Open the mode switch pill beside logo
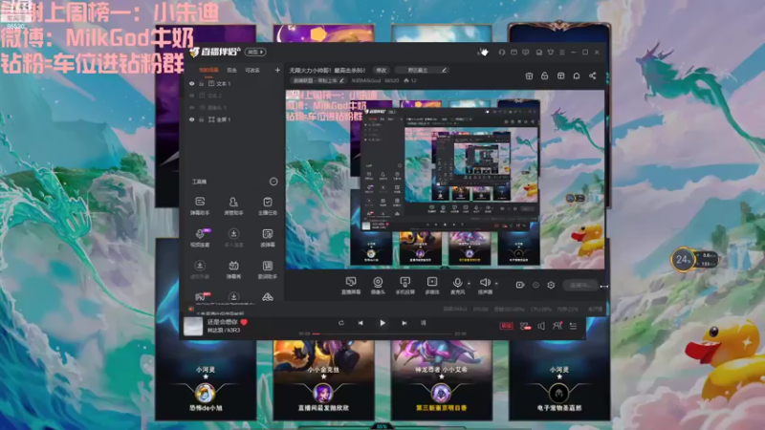Image resolution: width=765 pixels, height=430 pixels. tap(255, 52)
